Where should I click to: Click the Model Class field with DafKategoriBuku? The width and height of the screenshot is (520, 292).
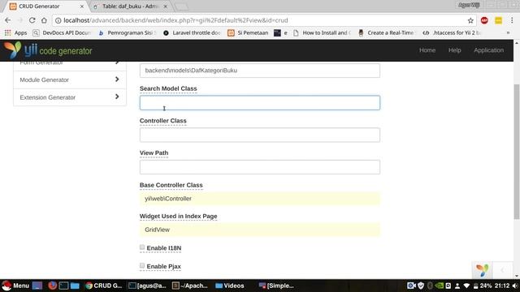(x=260, y=71)
